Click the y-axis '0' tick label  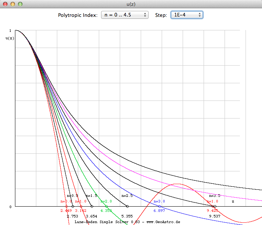[10, 207]
